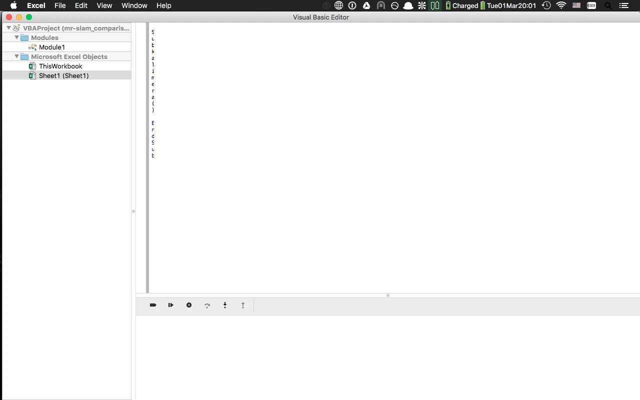Select Module1 in the project tree

52,47
